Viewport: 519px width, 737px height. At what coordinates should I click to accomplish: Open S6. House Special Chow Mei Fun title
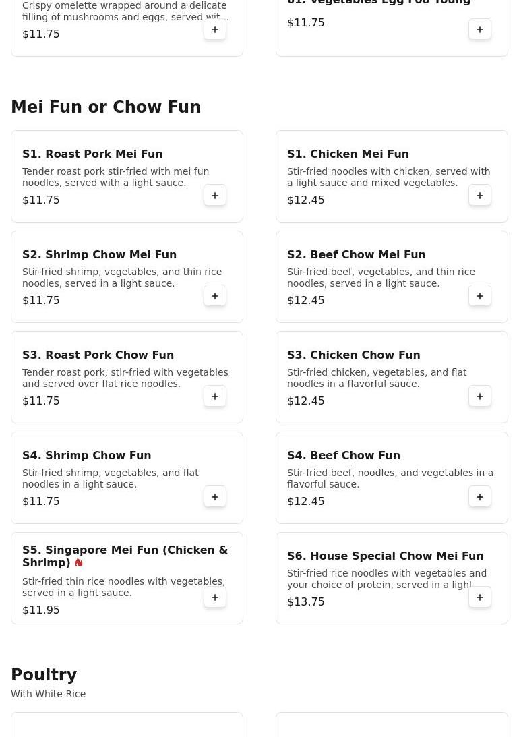point(385,556)
